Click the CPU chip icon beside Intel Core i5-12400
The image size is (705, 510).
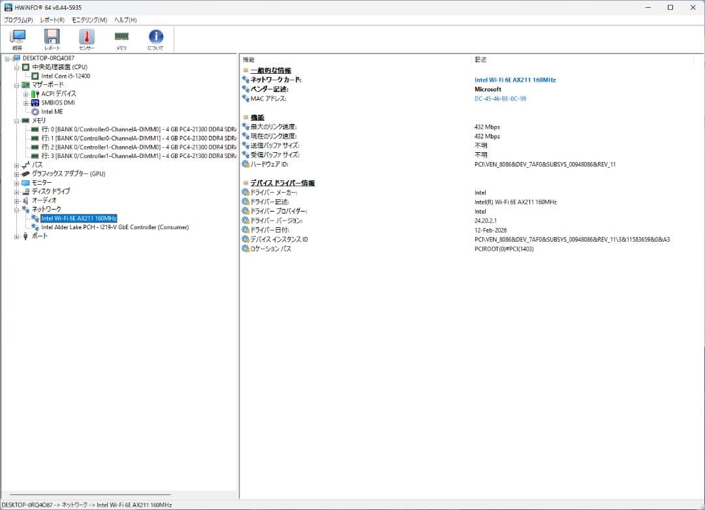pyautogui.click(x=35, y=76)
